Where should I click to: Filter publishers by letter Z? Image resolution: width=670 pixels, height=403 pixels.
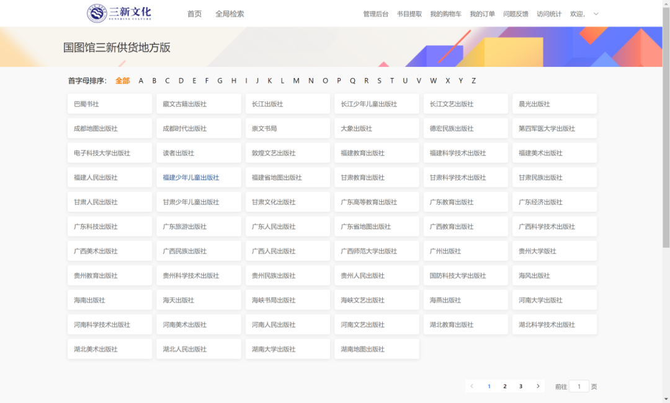(473, 80)
